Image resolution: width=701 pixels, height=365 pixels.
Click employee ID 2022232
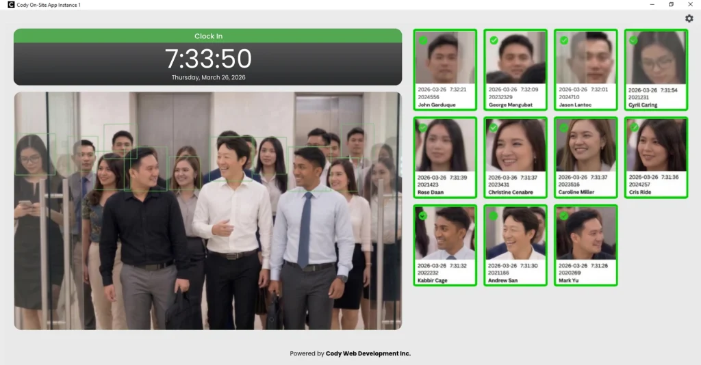[x=428, y=273]
